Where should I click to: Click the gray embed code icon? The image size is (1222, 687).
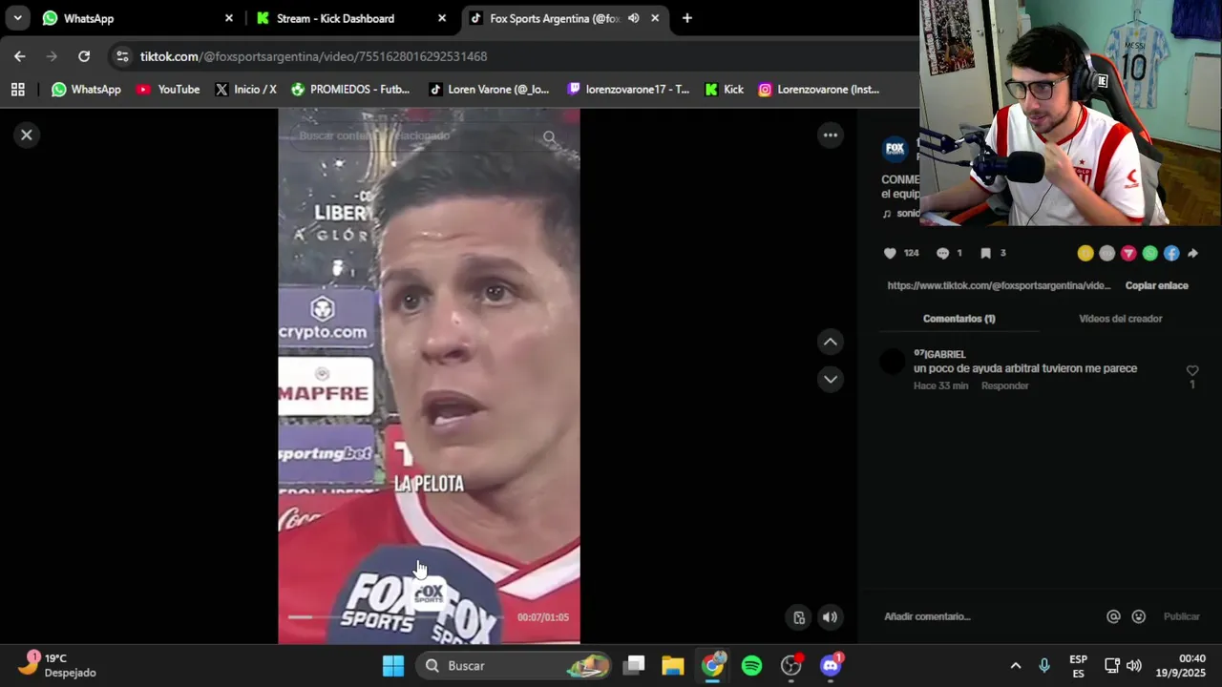tap(1106, 253)
